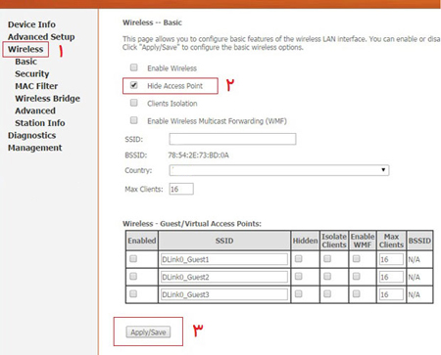Viewport: 441px width, 355px height.
Task: Mark DLink0_Guest2 as hidden
Action: tap(298, 277)
